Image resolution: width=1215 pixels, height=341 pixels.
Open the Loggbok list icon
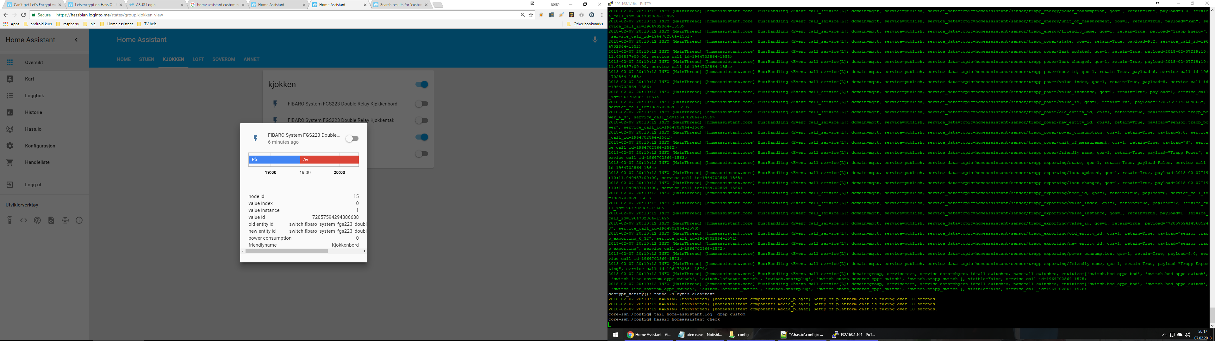coord(10,96)
